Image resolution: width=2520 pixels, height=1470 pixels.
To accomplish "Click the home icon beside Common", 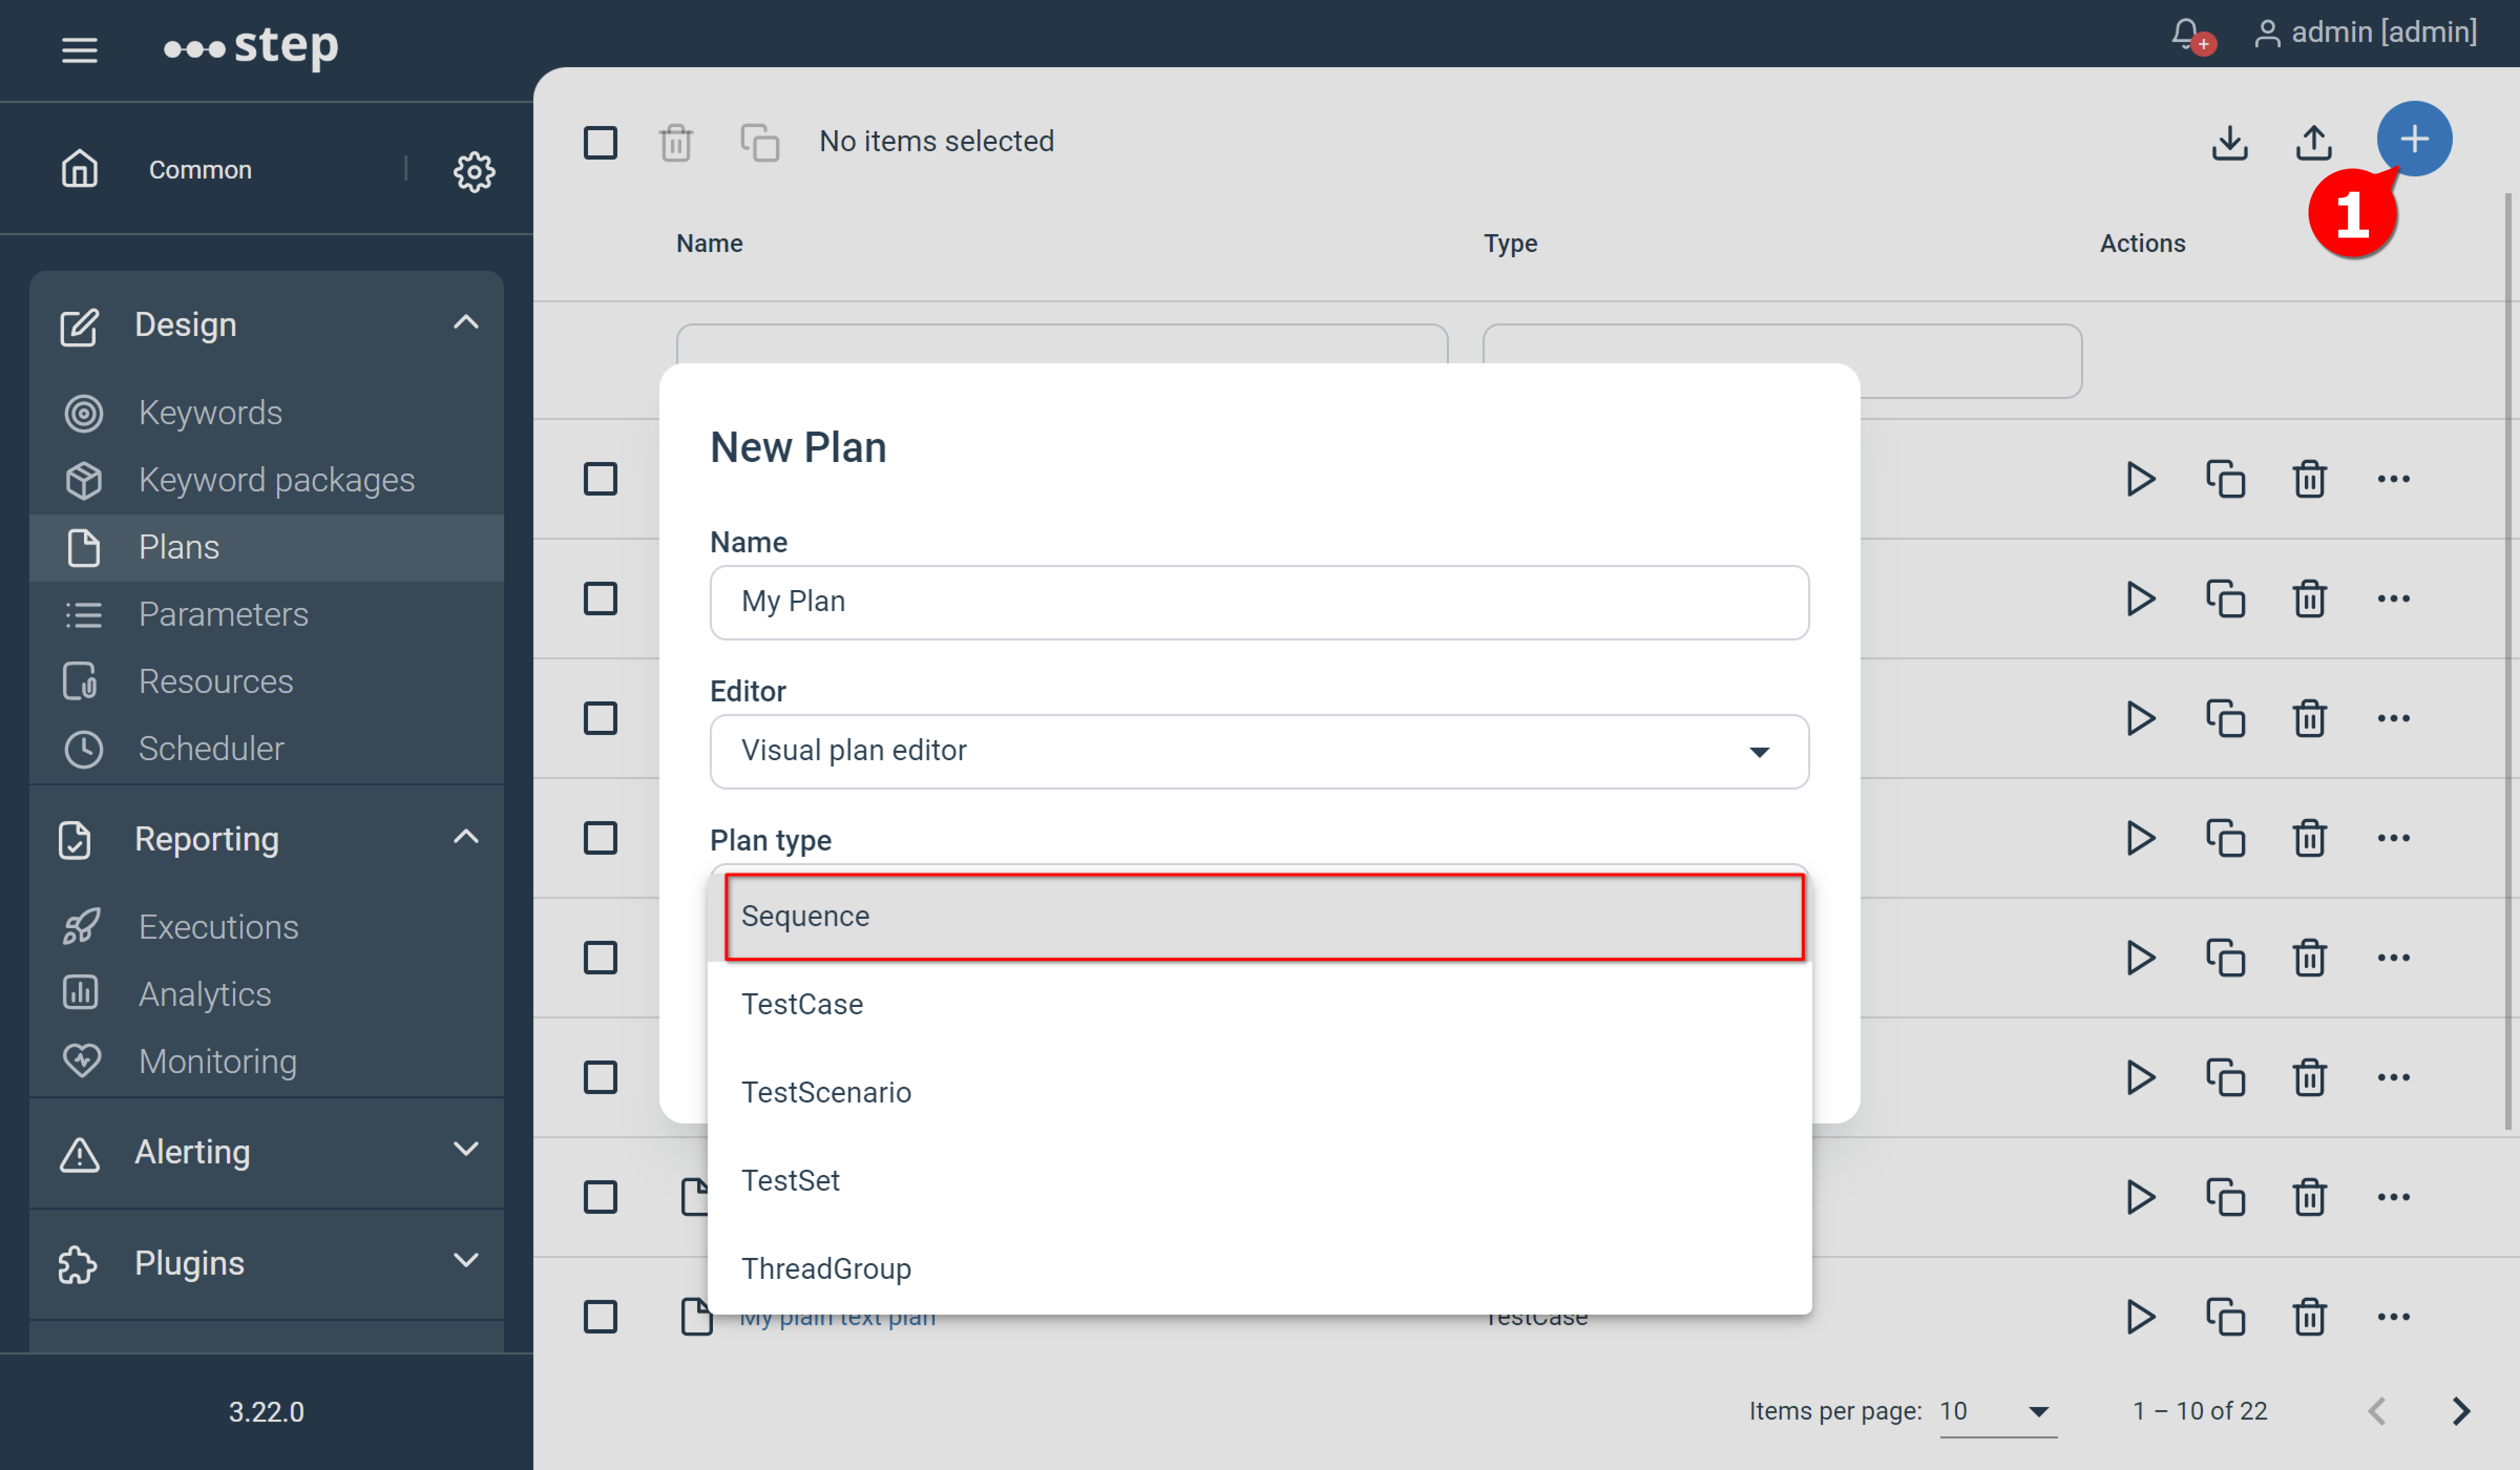I will (x=80, y=168).
